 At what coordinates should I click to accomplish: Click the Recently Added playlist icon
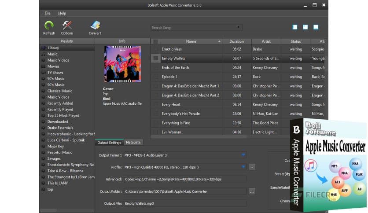tap(44, 103)
